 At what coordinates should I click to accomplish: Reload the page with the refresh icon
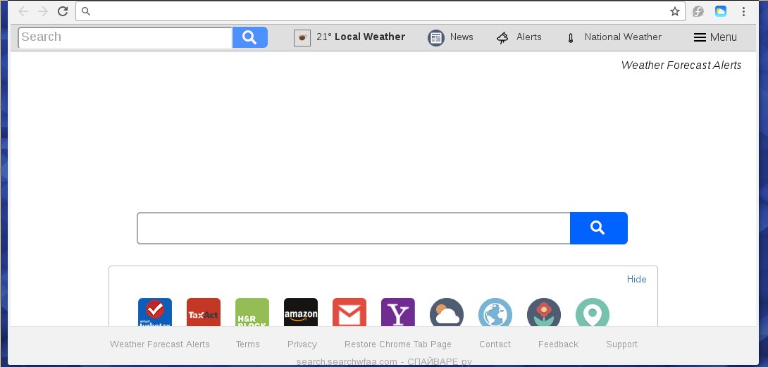coord(63,11)
